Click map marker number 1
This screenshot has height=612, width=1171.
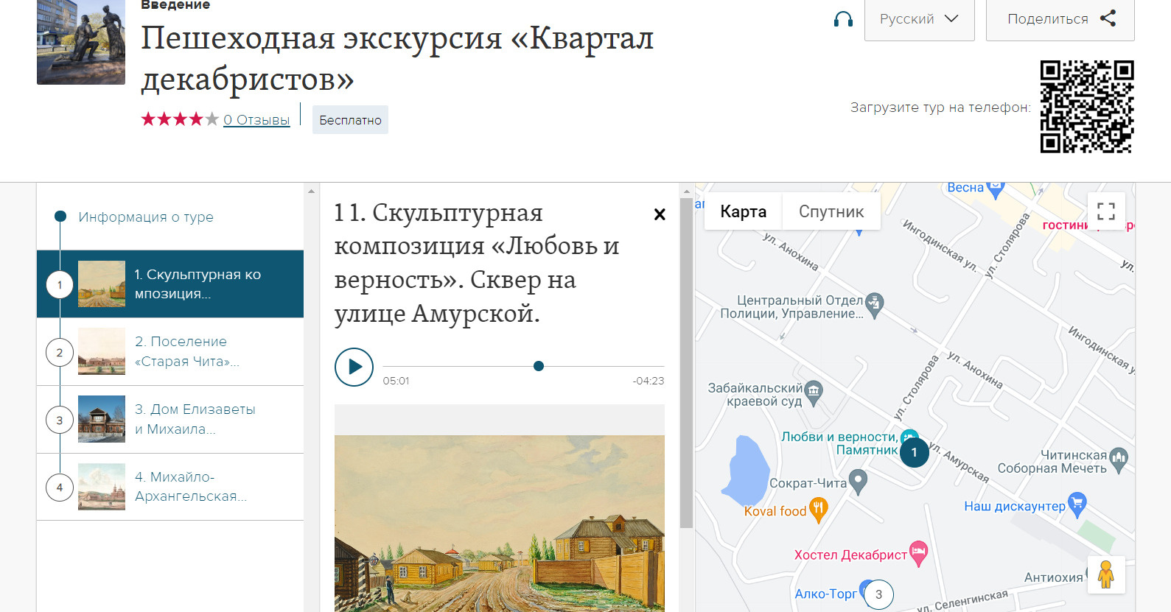(915, 452)
